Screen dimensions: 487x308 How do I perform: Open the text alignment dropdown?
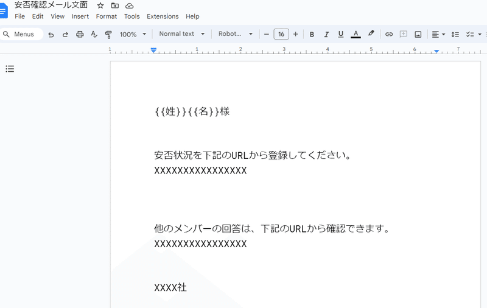coord(438,34)
